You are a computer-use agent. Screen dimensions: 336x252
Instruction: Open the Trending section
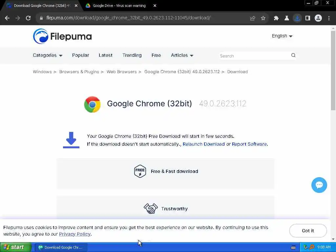pos(132,55)
